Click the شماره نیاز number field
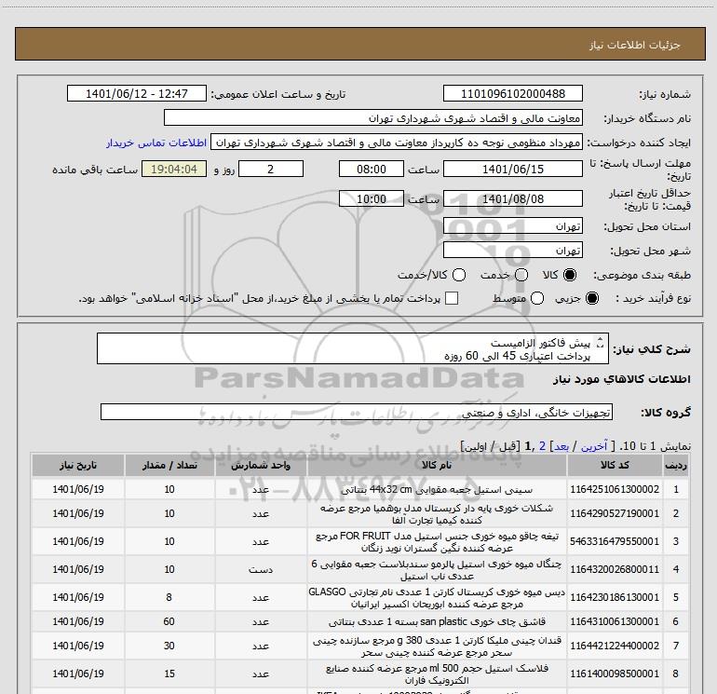Viewport: 717px width, 694px height. click(512, 93)
